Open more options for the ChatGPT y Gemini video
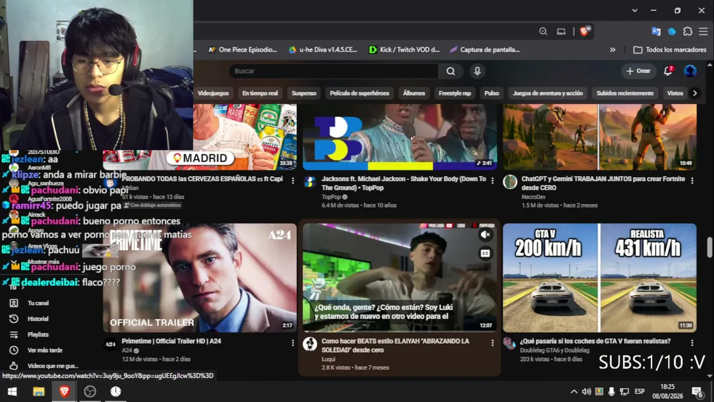714x402 pixels. click(x=692, y=180)
